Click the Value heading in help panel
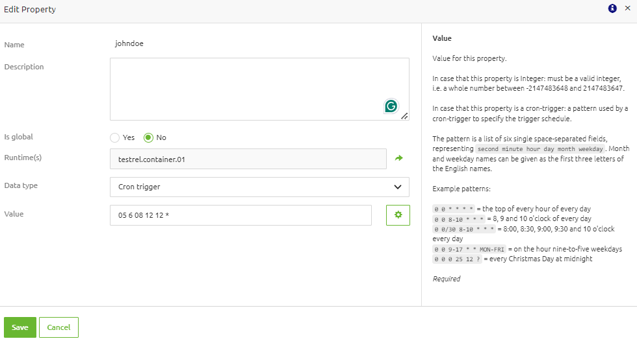Image resolution: width=637 pixels, height=341 pixels. pos(442,38)
